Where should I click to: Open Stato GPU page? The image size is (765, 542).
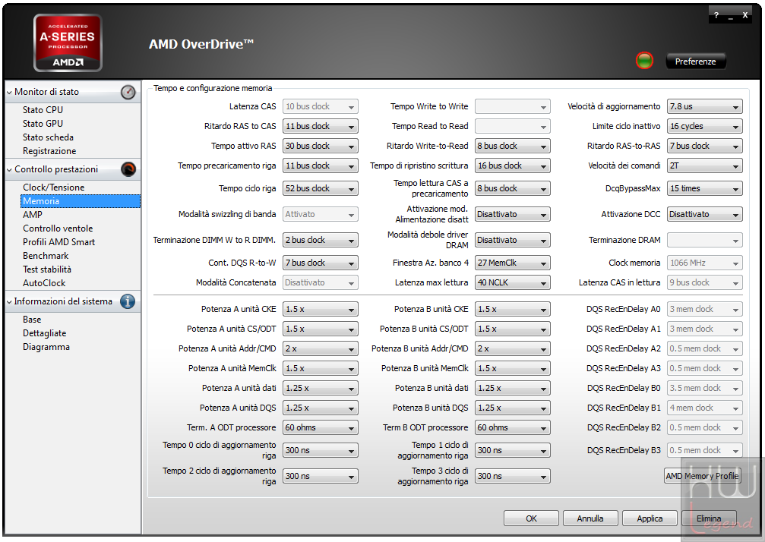(43, 123)
